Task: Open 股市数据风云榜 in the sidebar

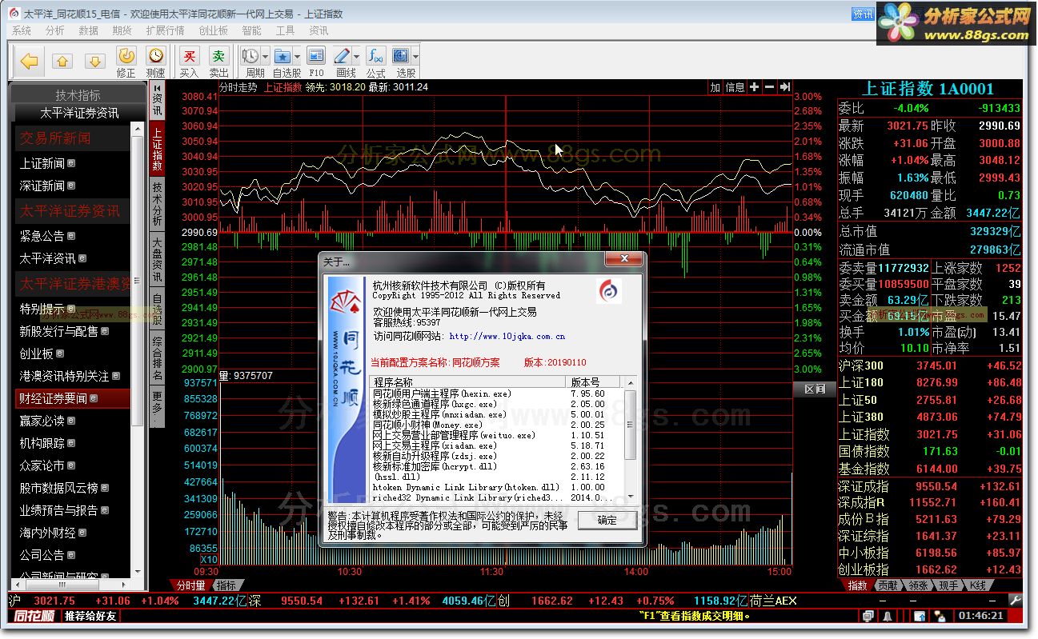Action: pos(59,488)
